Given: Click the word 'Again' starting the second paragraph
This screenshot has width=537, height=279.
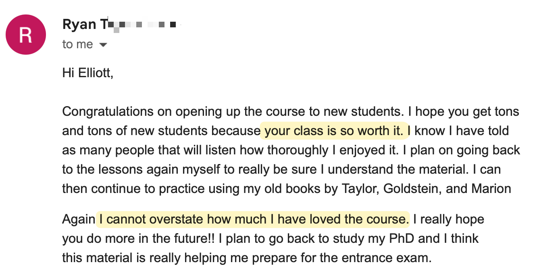Looking at the screenshot, I should point(79,219).
